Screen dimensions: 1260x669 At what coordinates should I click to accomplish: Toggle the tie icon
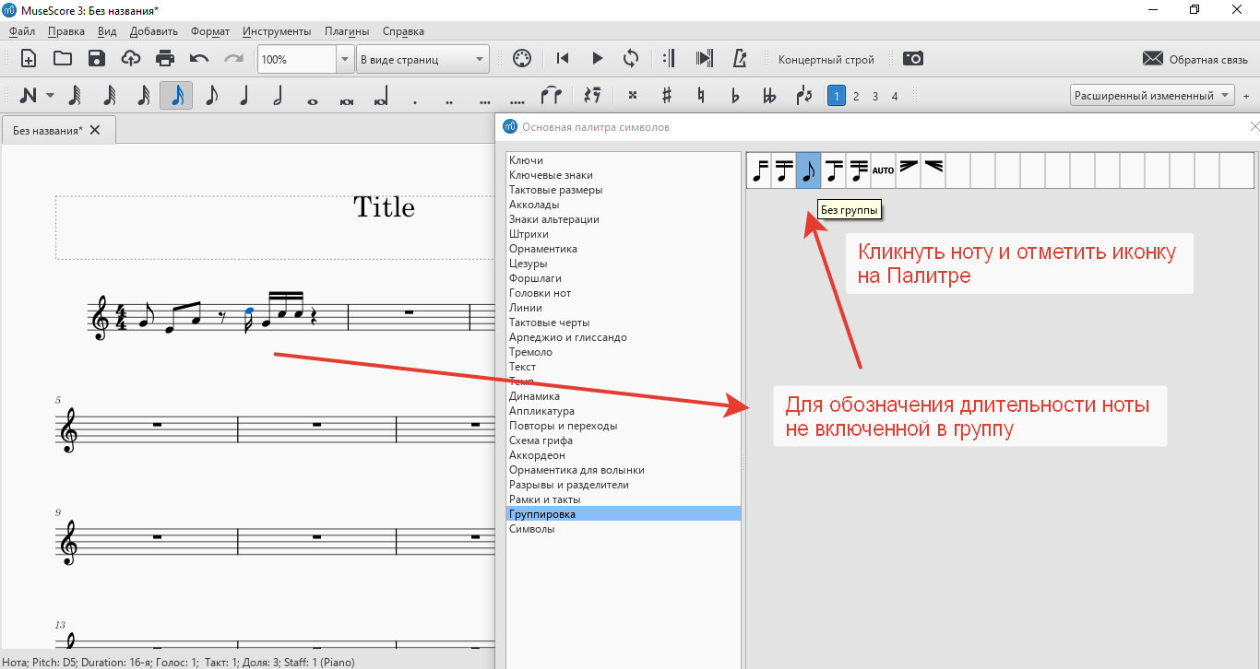click(x=551, y=96)
